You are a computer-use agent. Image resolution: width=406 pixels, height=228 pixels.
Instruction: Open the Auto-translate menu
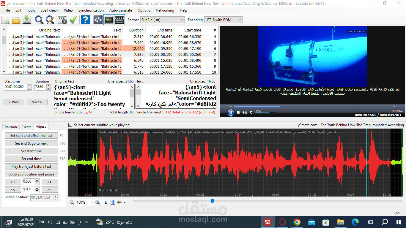click(x=121, y=10)
